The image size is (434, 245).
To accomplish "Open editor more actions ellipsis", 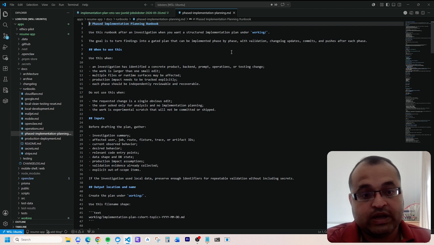I will click(x=429, y=13).
